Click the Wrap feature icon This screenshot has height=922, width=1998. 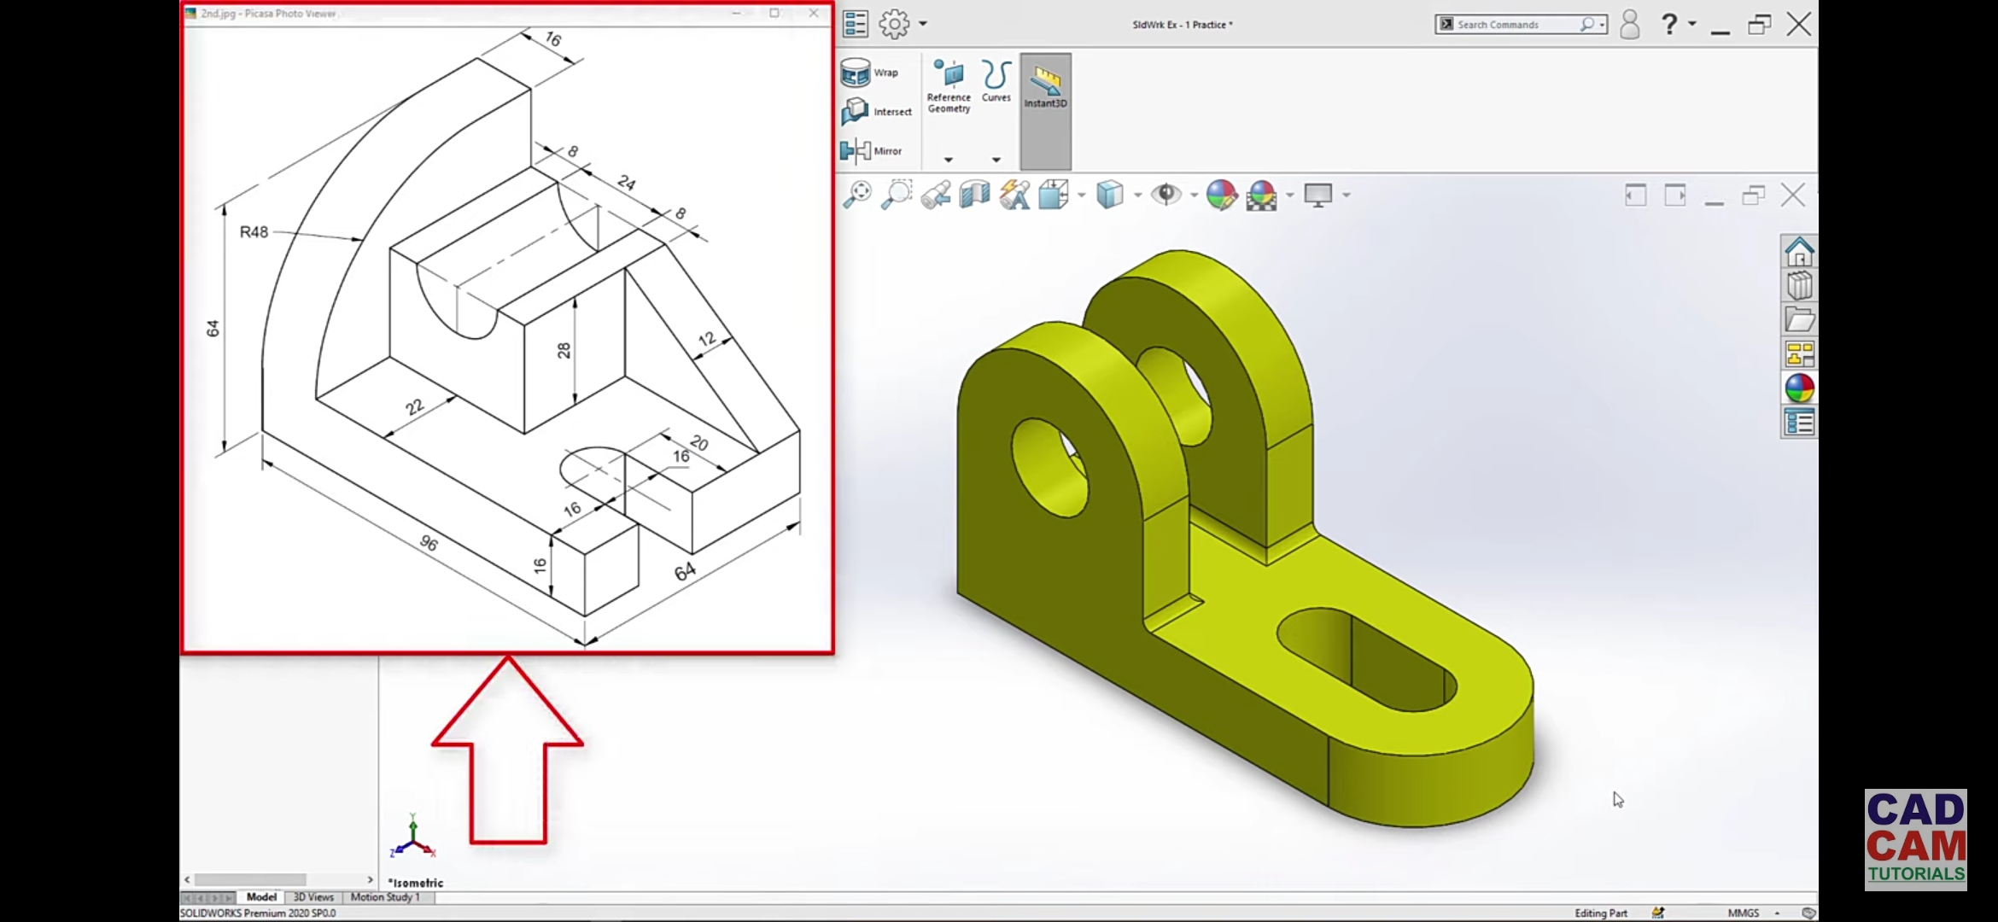pyautogui.click(x=856, y=73)
